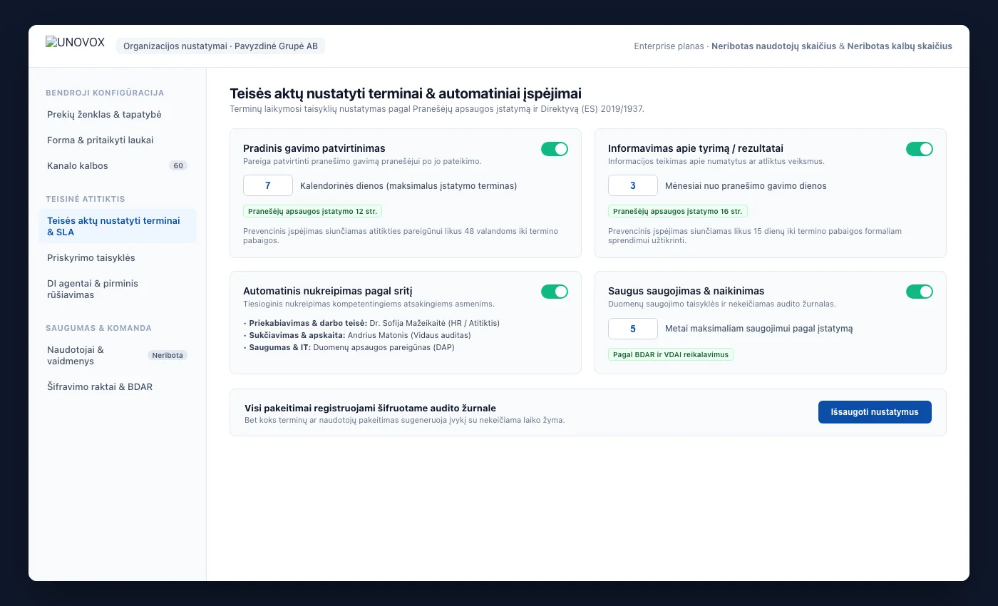The width and height of the screenshot is (998, 606).
Task: Click the retention years field showing 5
Action: click(x=633, y=328)
